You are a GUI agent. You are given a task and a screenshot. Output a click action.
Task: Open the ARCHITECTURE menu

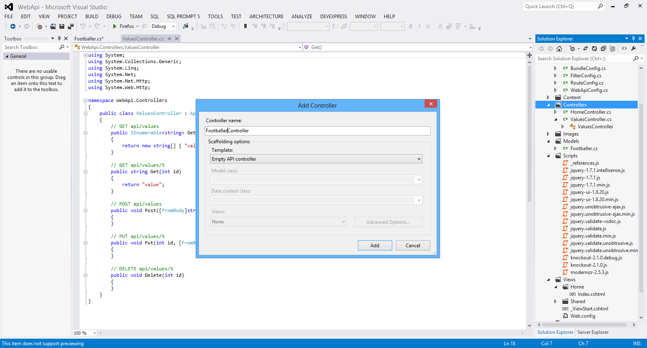(266, 17)
